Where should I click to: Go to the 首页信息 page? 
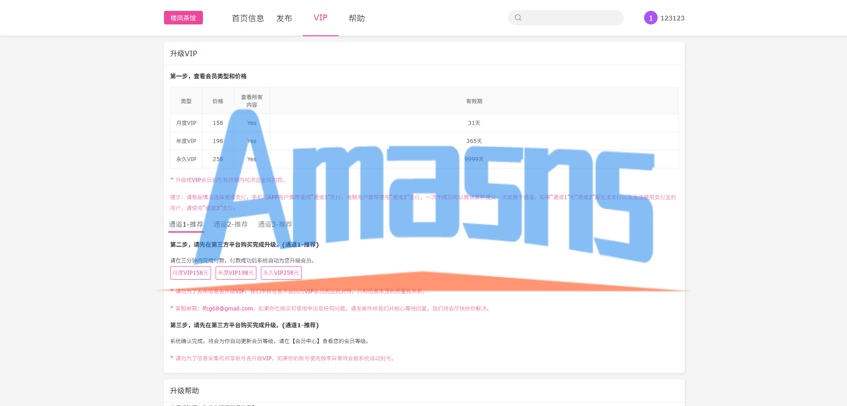(248, 18)
